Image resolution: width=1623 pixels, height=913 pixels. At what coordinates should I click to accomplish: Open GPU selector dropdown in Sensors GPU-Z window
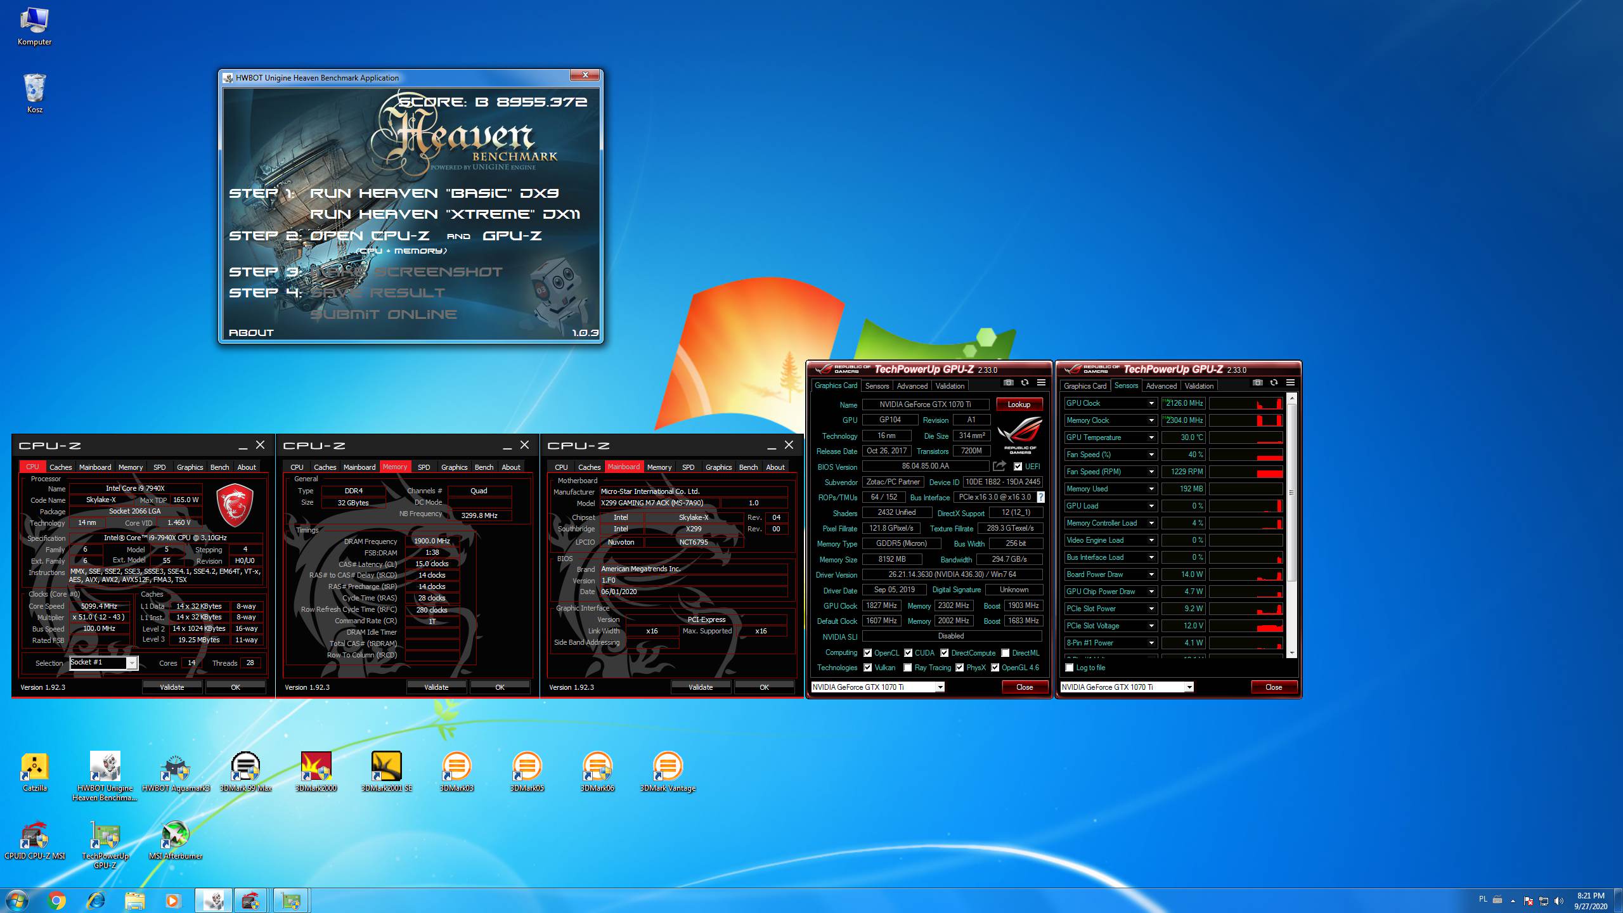coord(1189,687)
